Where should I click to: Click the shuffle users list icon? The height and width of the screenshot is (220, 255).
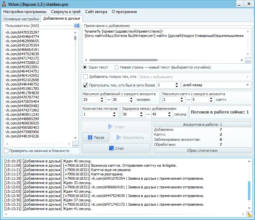pyautogui.click(x=77, y=26)
